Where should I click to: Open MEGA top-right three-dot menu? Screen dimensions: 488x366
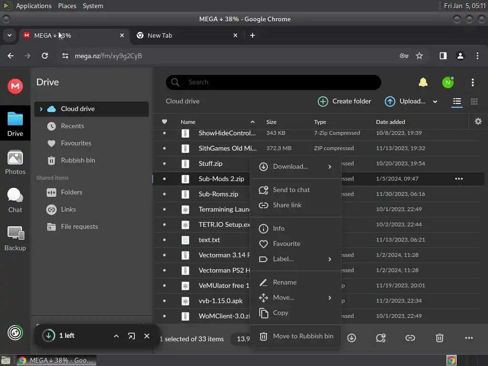[473, 82]
